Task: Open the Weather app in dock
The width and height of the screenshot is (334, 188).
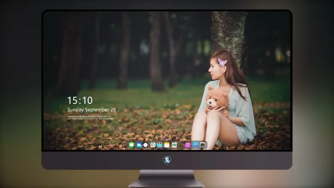Action: 139,145
